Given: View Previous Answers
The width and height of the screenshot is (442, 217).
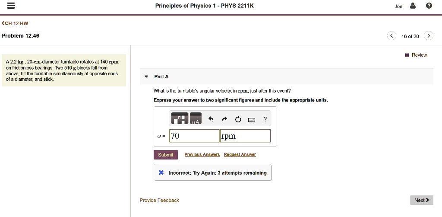Looking at the screenshot, I should [x=202, y=154].
